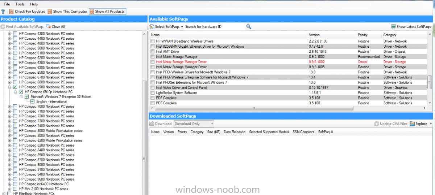Click the Clear All icon
This screenshot has width=435, height=195.
pyautogui.click(x=48, y=26)
